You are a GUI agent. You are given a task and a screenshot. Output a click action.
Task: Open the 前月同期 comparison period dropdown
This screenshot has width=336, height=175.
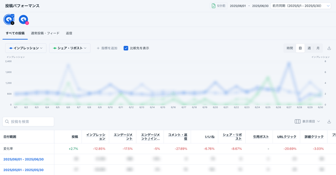301,6
